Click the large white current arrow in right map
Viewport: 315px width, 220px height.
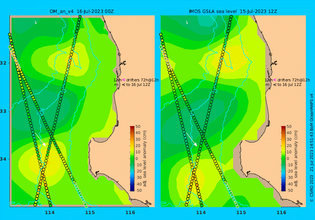tap(192, 139)
